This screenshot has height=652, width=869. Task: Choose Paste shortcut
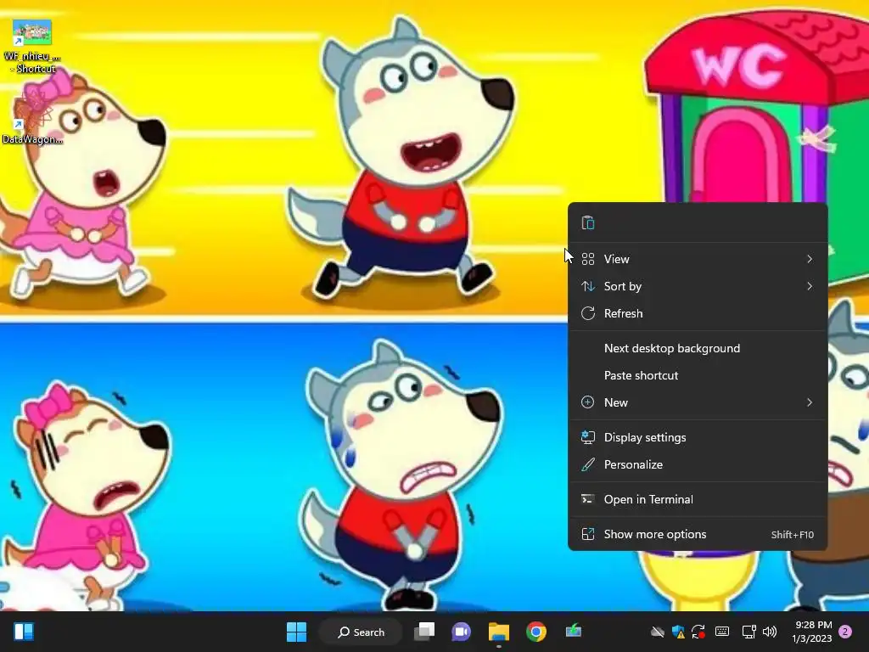pos(698,375)
